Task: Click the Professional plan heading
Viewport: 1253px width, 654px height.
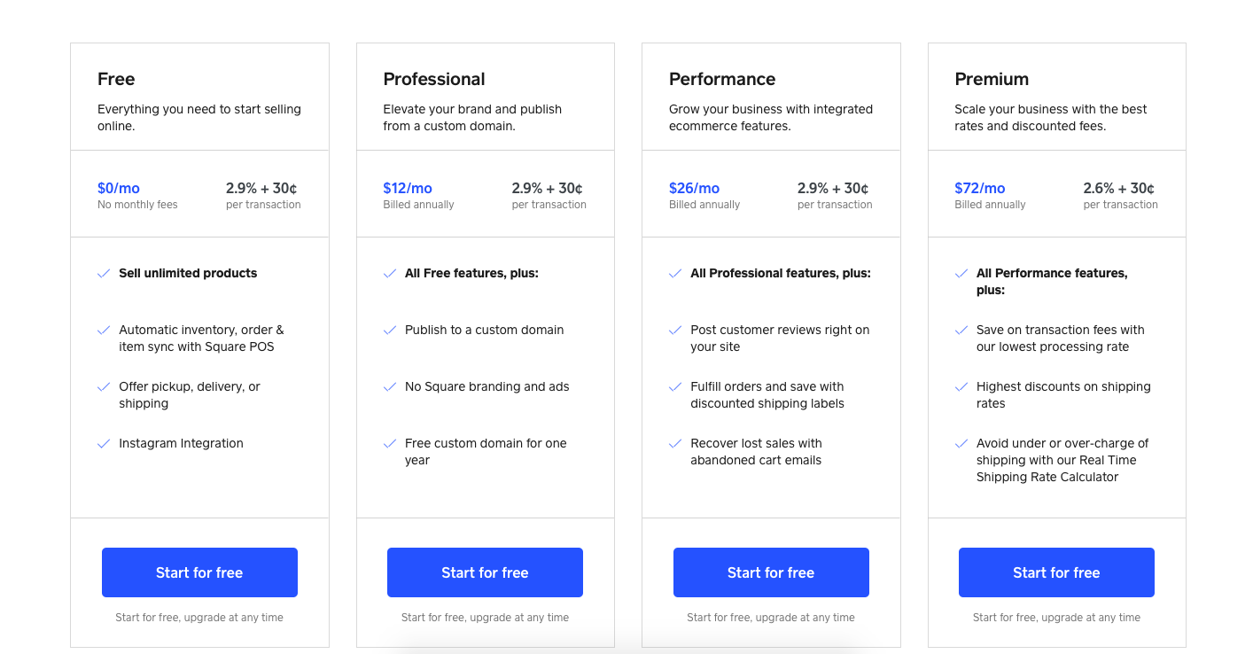Action: [433, 79]
